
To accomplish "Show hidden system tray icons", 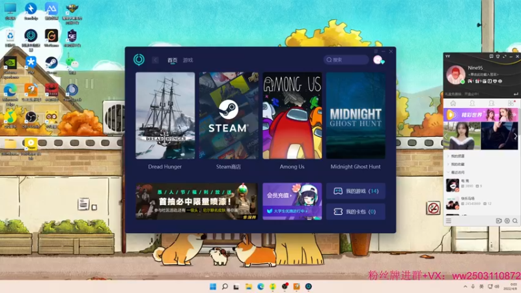I will pyautogui.click(x=465, y=286).
